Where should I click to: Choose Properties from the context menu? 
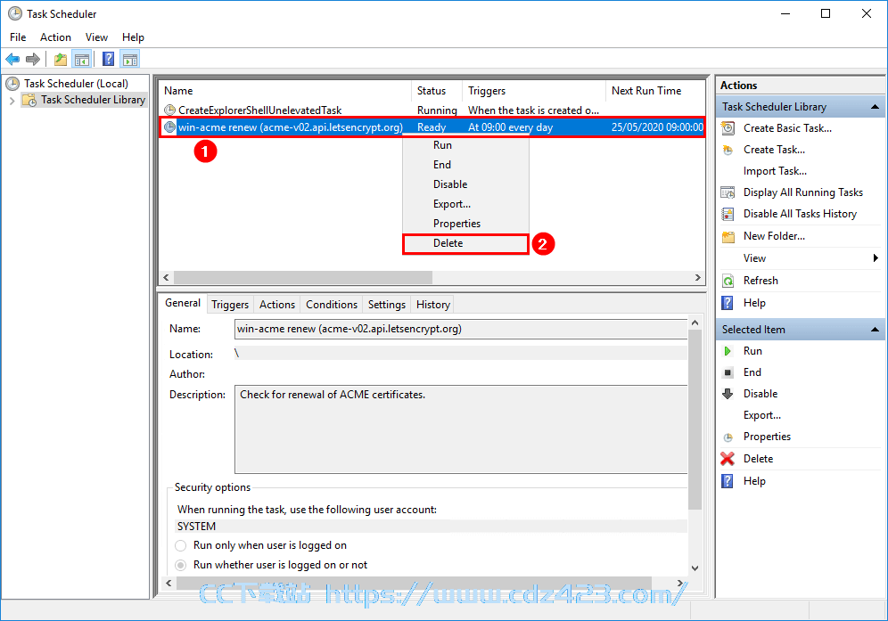click(x=465, y=224)
